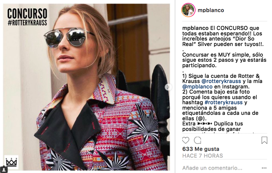Image resolution: width=272 pixels, height=173 pixels.
Task: Click the Extra arrows emoji in caption
Action: [x=205, y=124]
